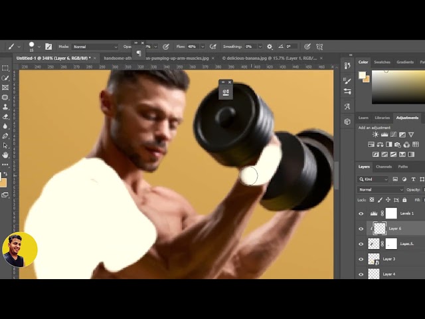The height and width of the screenshot is (319, 425).
Task: Select the Frame tool
Action: 5,87
